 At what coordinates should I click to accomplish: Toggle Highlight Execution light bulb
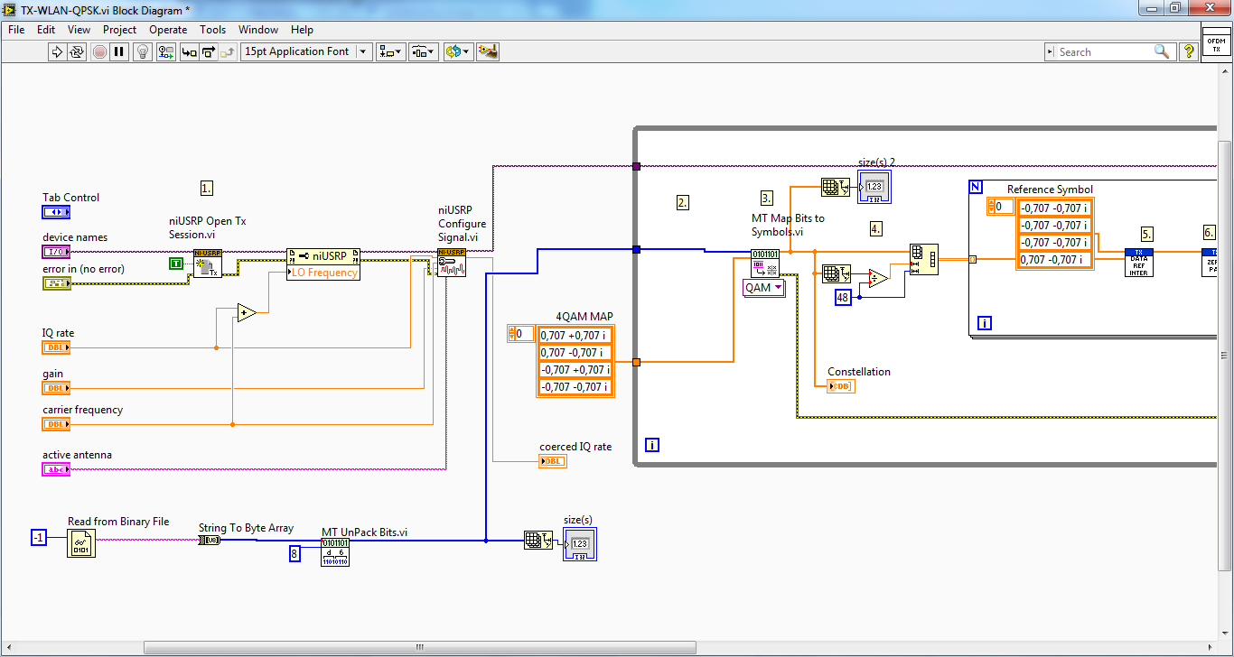[143, 51]
